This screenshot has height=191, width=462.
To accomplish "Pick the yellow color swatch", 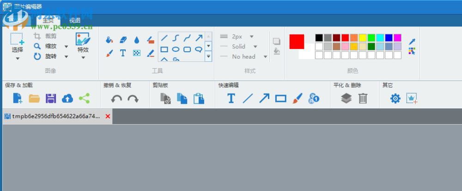I will [x=362, y=38].
